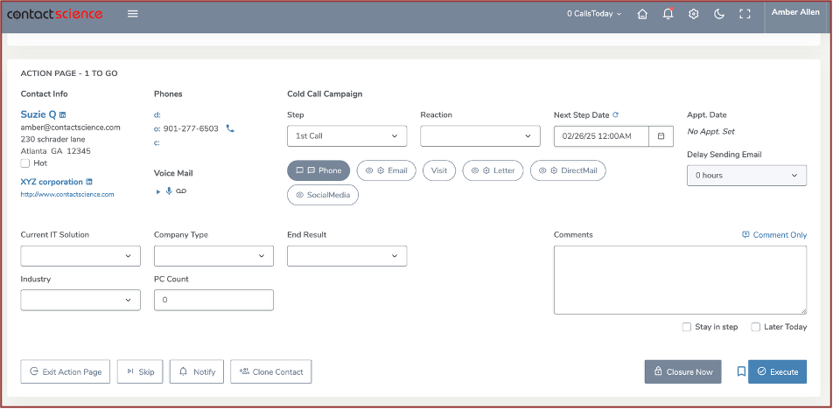Click the Notify button
Viewport: 833px width, 409px height.
click(197, 372)
